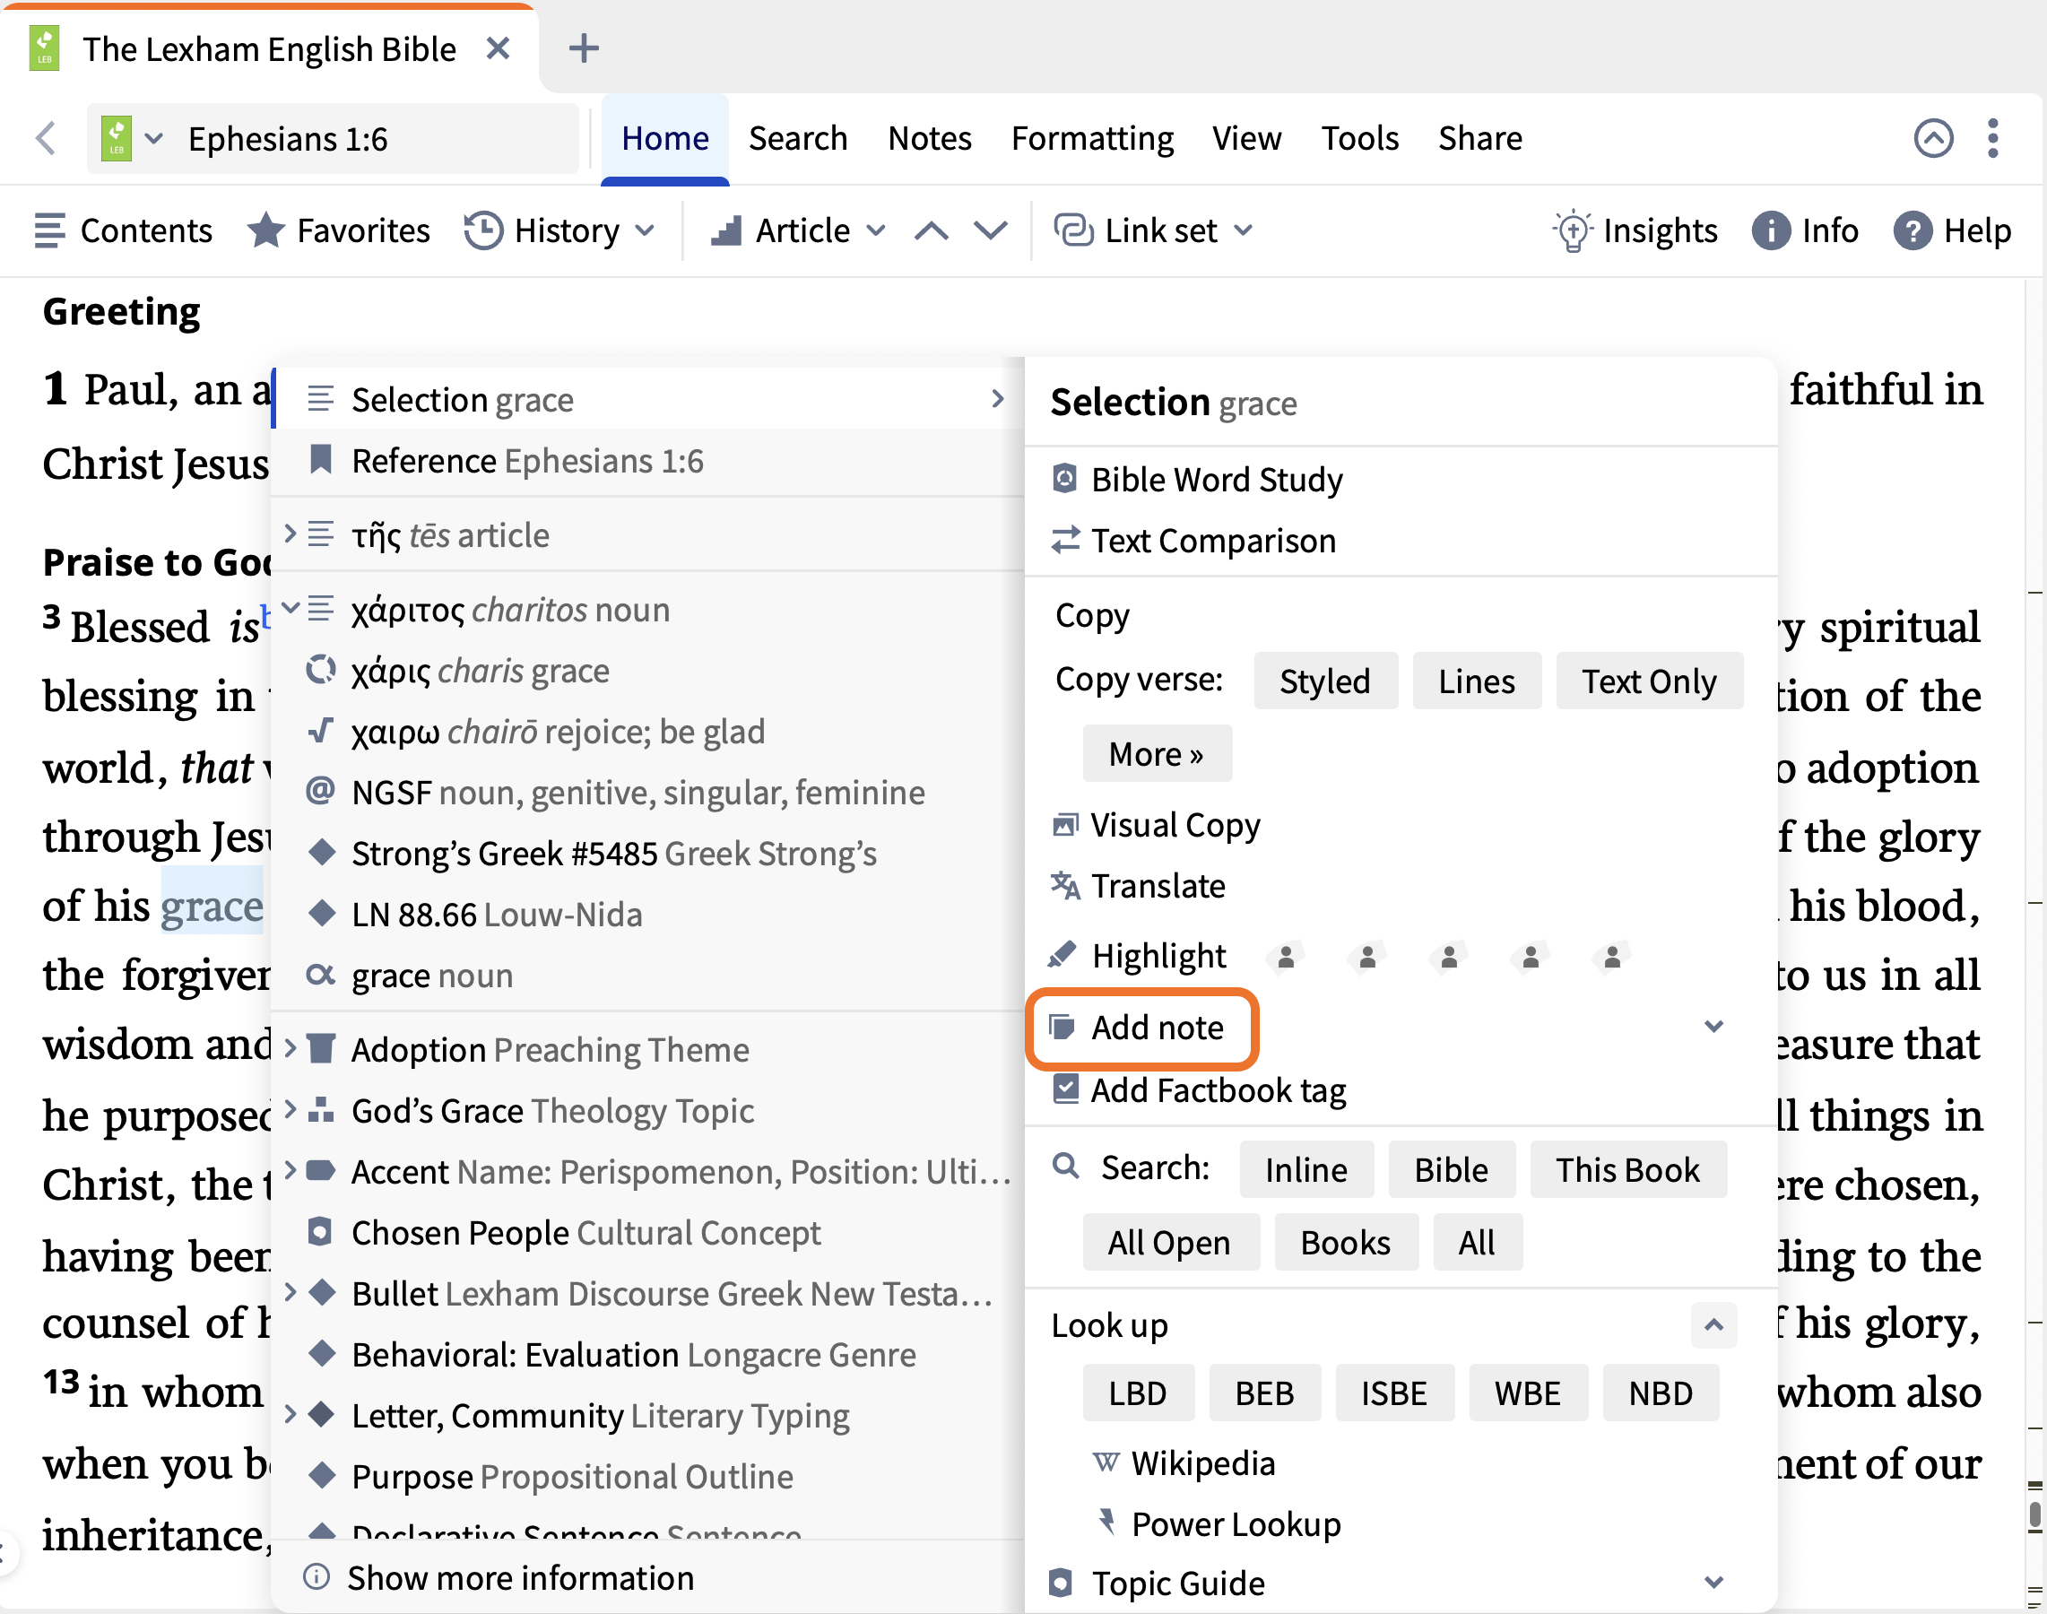Copy verse as Styled
The height and width of the screenshot is (1614, 2047).
(1325, 681)
